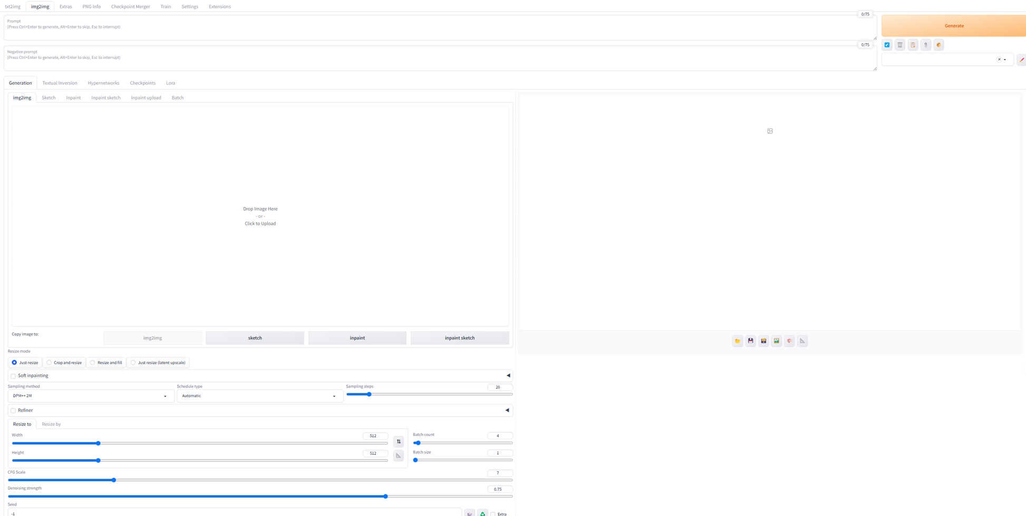Open the Schedule type dropdown
The width and height of the screenshot is (1026, 516).
259,396
